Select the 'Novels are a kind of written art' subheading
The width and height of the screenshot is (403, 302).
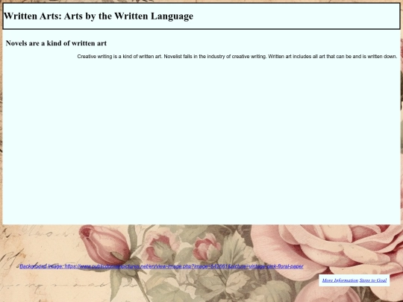(x=56, y=43)
